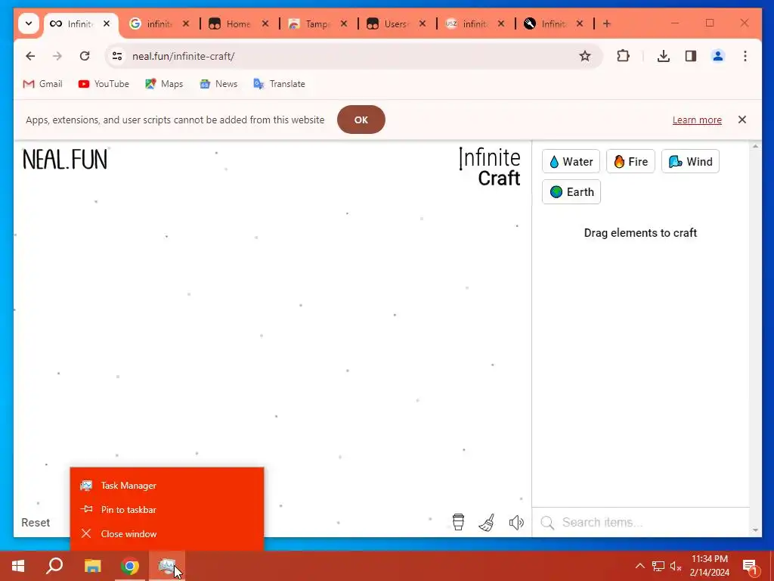Open the Chrome profile avatar
Image resolution: width=774 pixels, height=581 pixels.
pos(718,56)
